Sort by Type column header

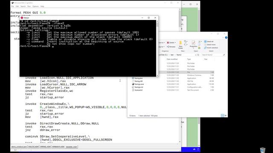189,59
